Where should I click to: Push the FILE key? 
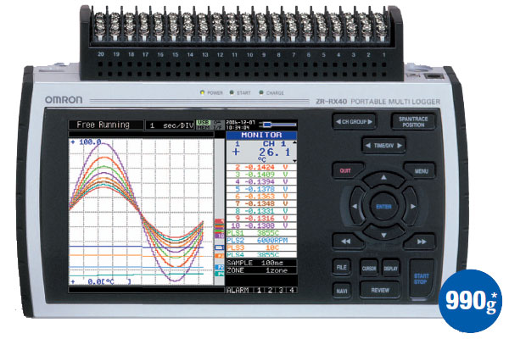click(x=341, y=267)
